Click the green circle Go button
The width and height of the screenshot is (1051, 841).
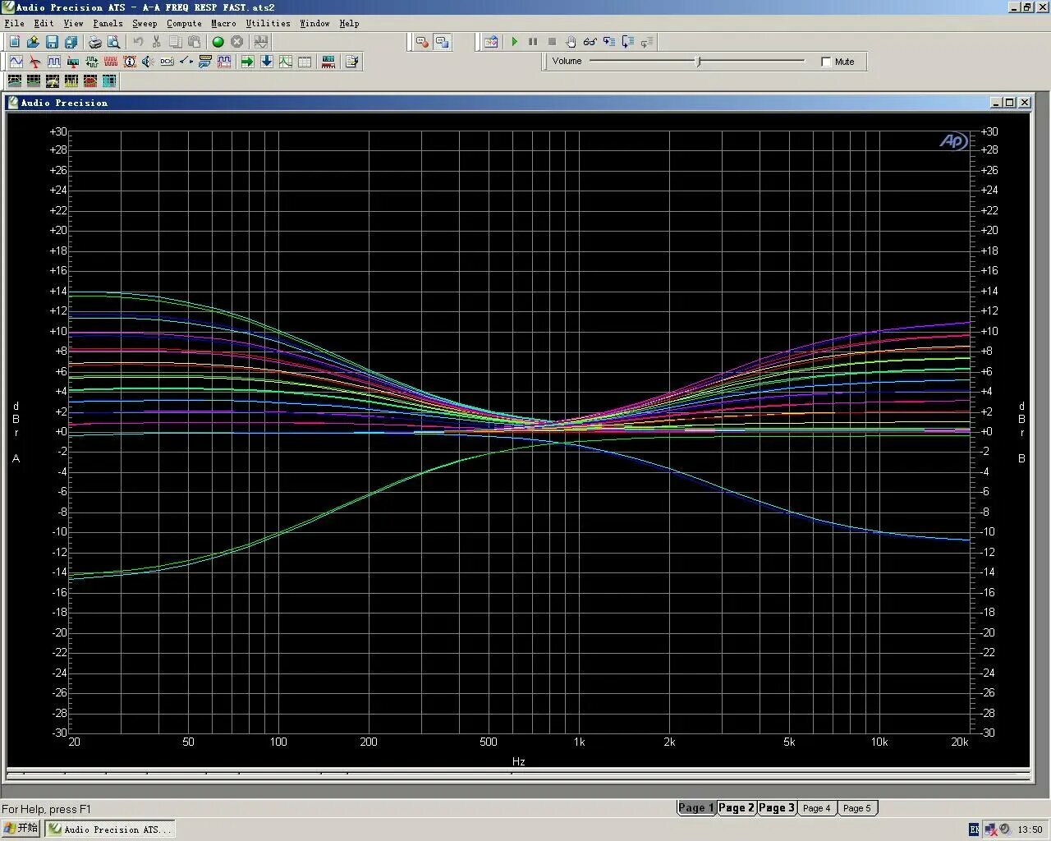coord(218,42)
